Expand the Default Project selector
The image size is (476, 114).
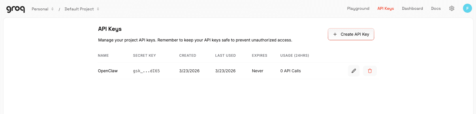(x=82, y=9)
